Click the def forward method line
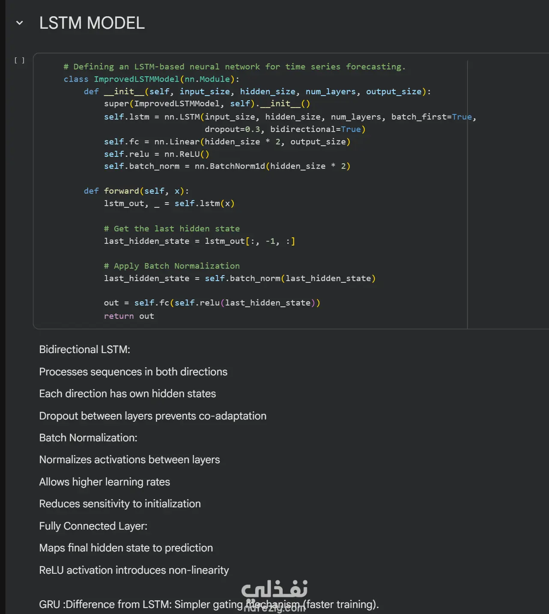Image resolution: width=549 pixels, height=614 pixels. 136,191
